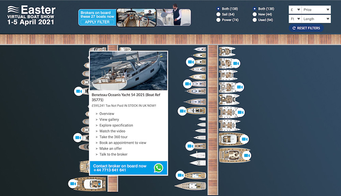Choose 'Book an appointment to view'
341x196 pixels.
[123, 143]
